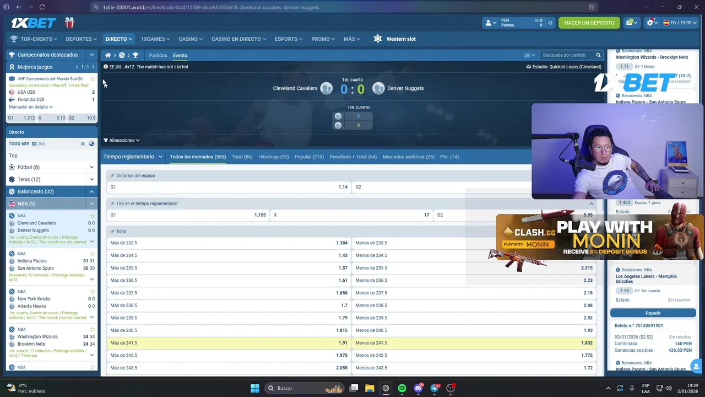Image resolution: width=705 pixels, height=397 pixels.
Task: Click HACER UN DEPÓSITO button
Action: [589, 23]
